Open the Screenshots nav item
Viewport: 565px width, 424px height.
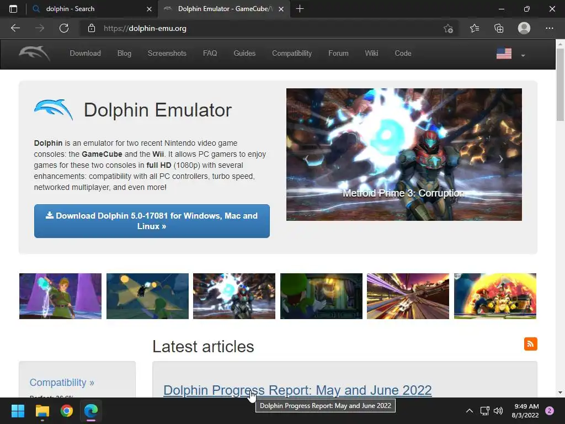(167, 54)
